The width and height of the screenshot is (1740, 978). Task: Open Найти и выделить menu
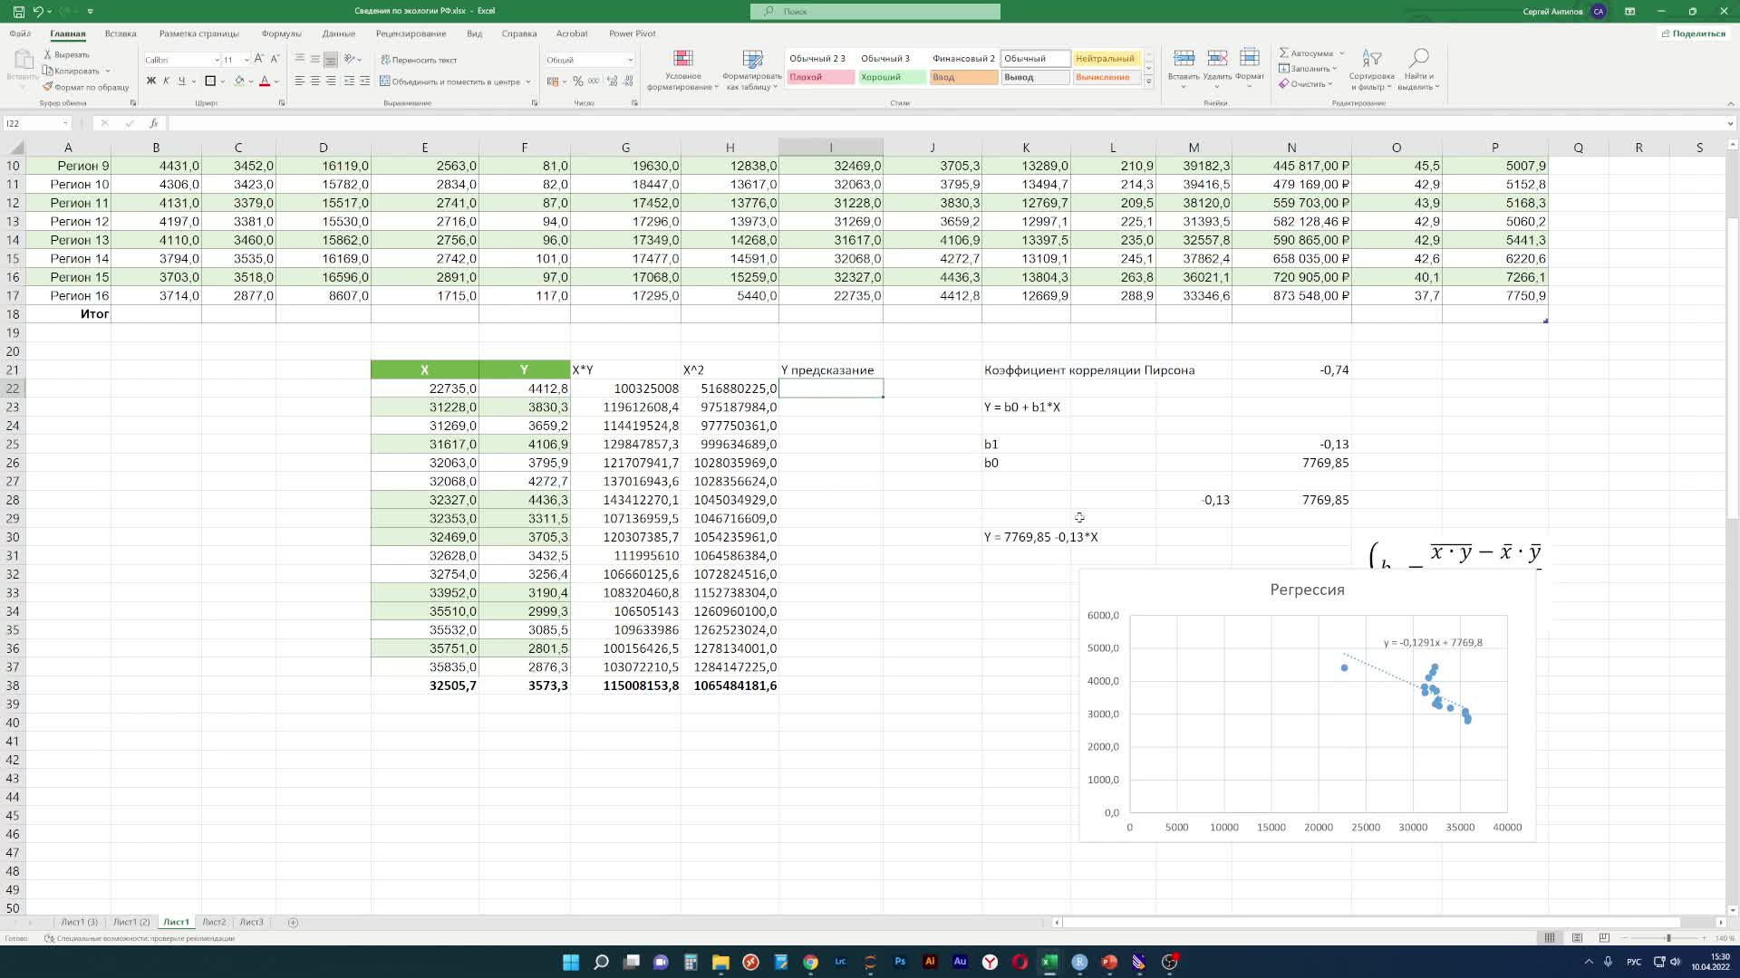point(1418,70)
